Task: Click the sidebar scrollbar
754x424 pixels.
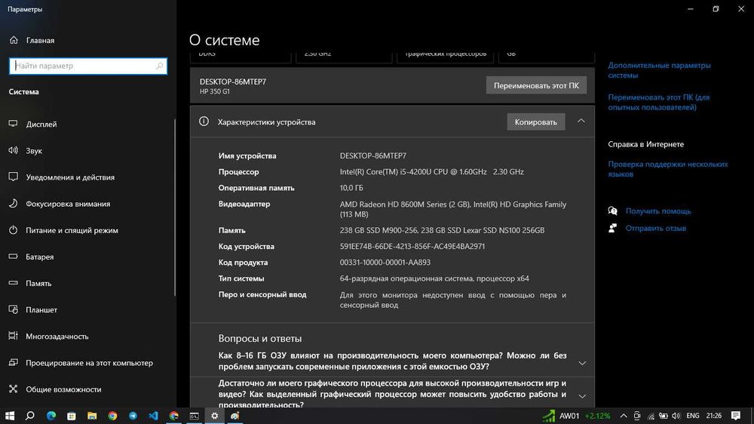Action: pyautogui.click(x=175, y=207)
